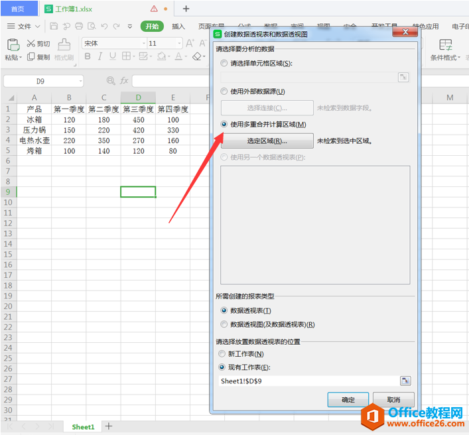Click the Undo arrow icon

click(x=104, y=27)
